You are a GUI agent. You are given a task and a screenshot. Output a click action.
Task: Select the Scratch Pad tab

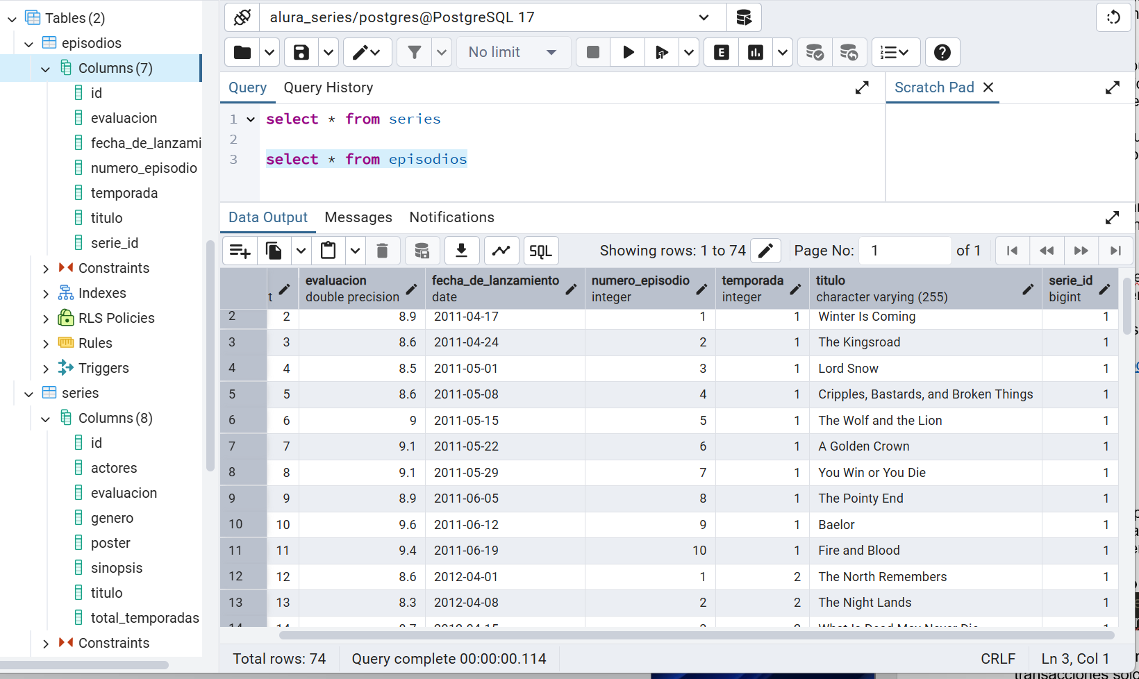tap(934, 87)
